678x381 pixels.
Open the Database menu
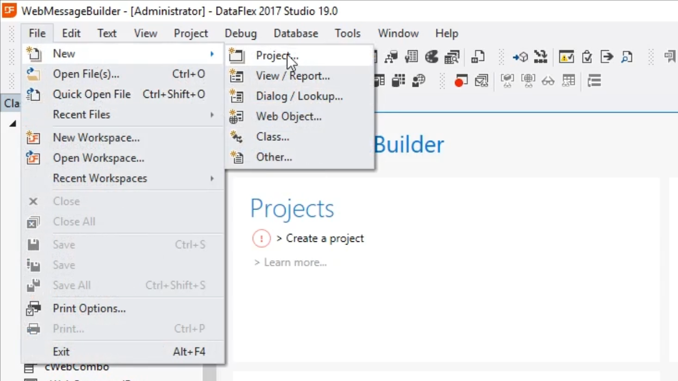[x=296, y=33]
